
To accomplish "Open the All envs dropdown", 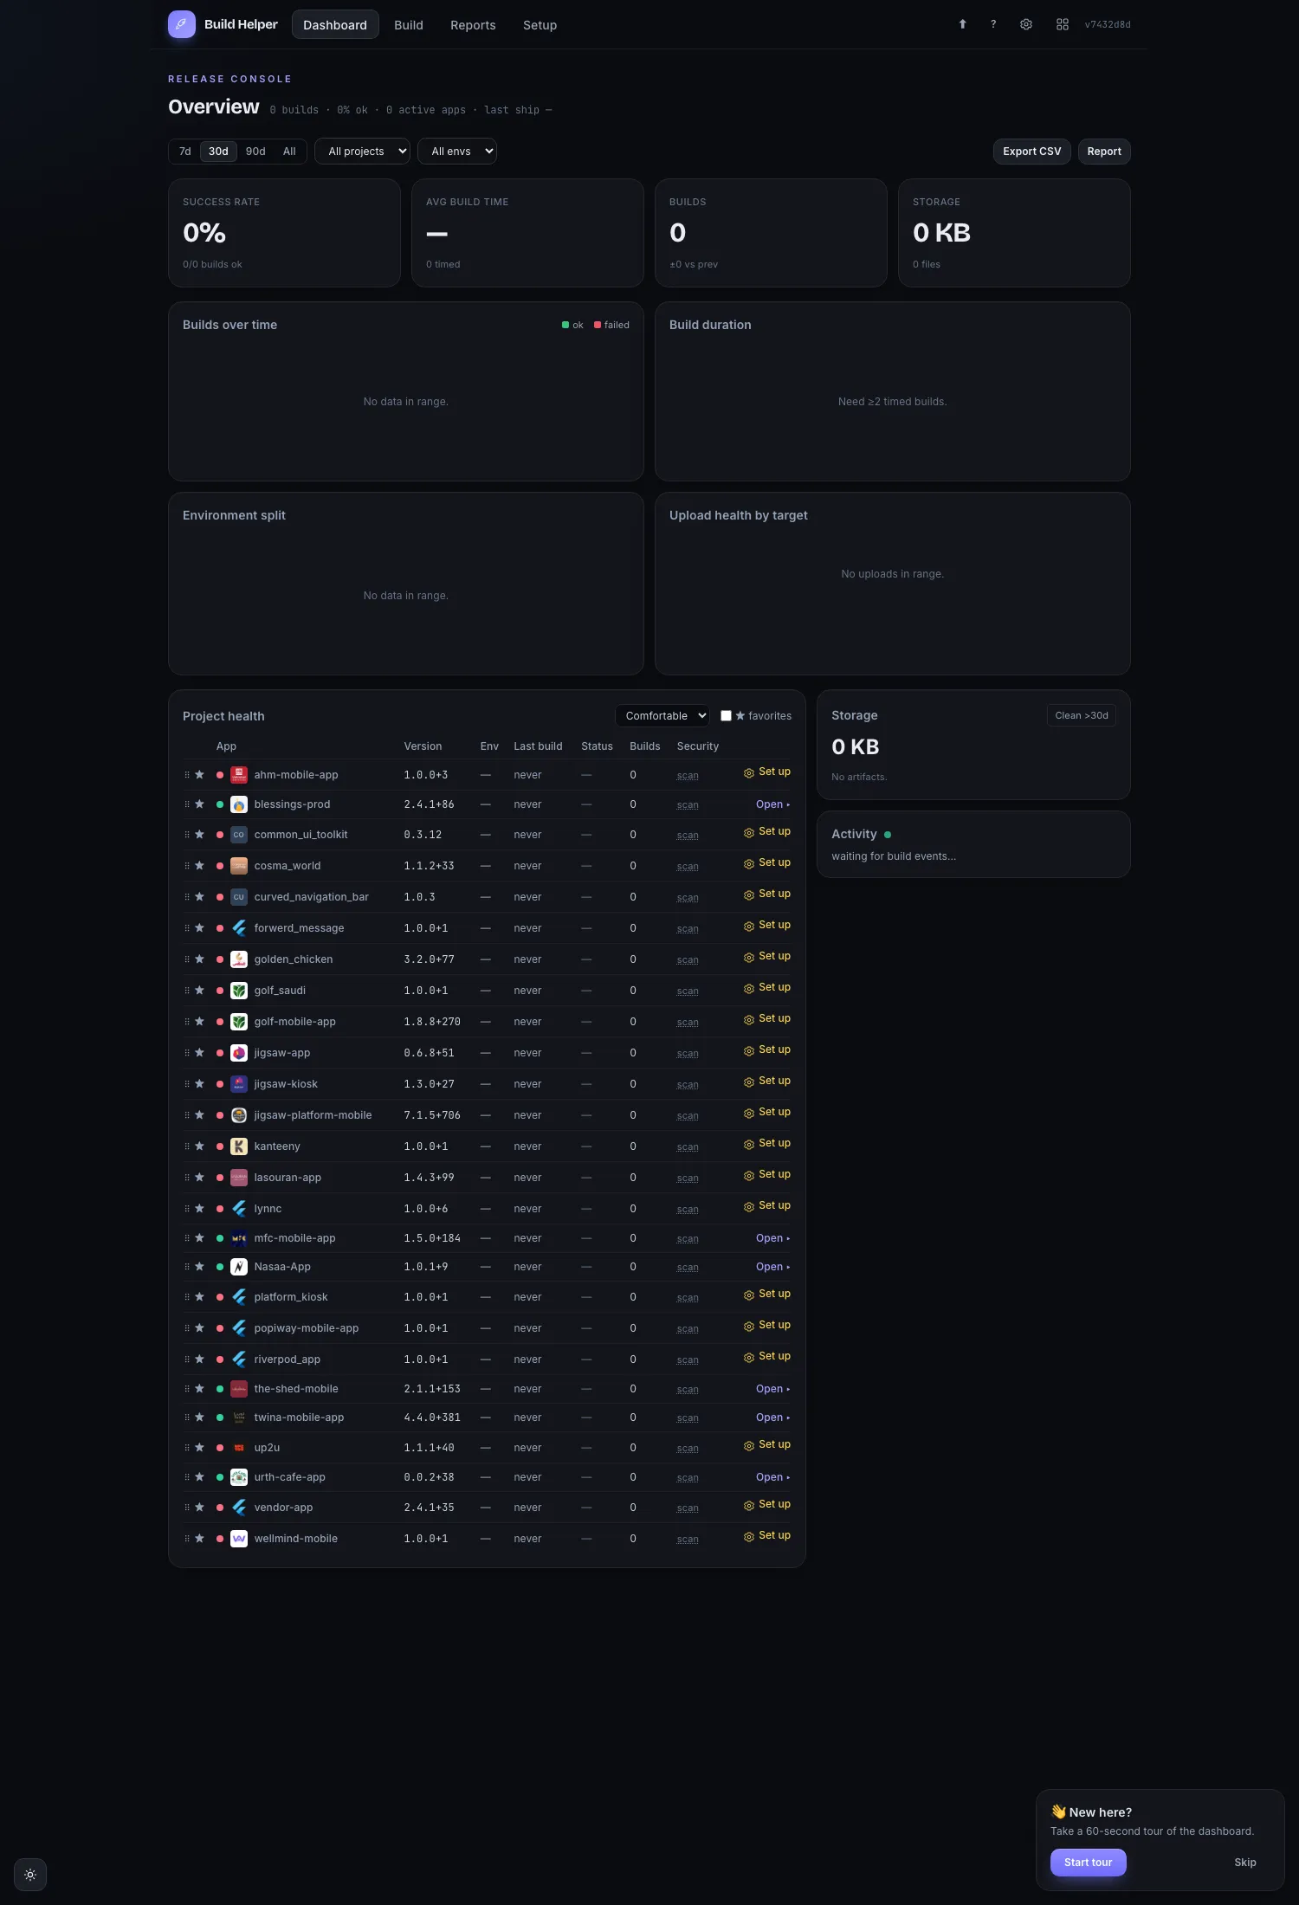I will [457, 152].
